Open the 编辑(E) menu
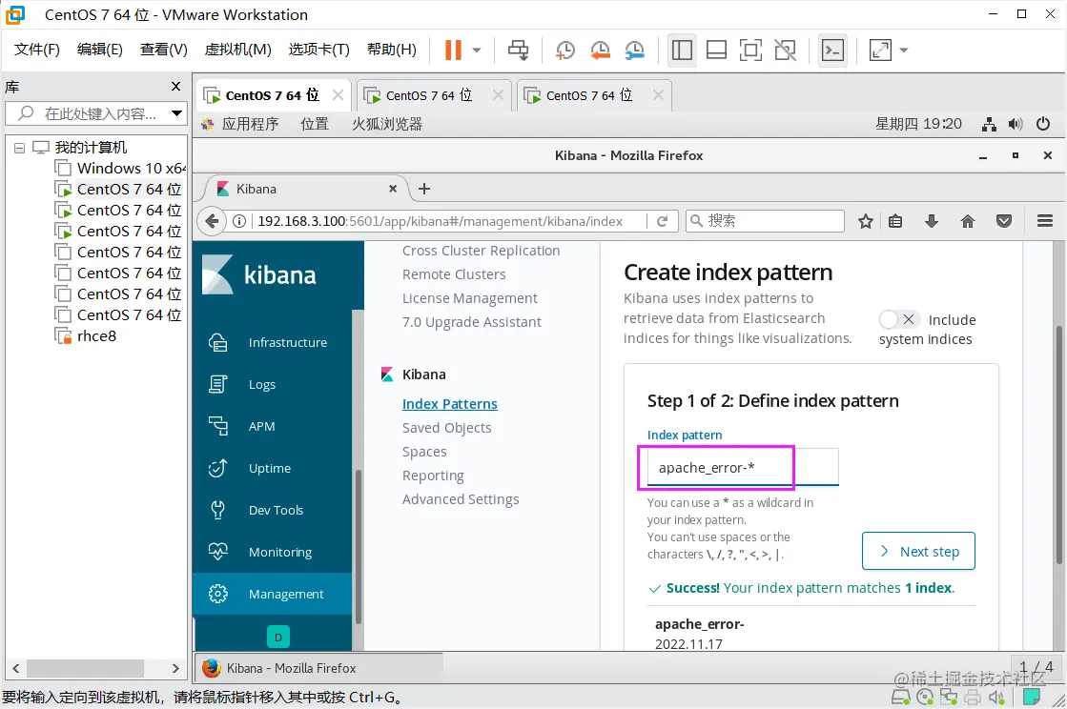 [x=99, y=50]
